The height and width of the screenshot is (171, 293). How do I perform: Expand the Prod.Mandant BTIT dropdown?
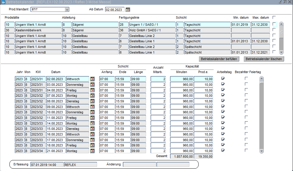(67, 9)
